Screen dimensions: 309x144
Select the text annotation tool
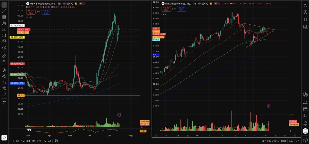(x=4, y=41)
